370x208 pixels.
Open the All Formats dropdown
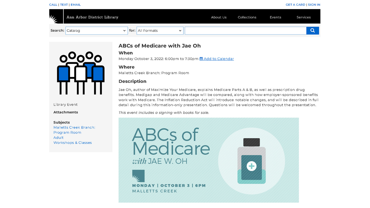160,30
